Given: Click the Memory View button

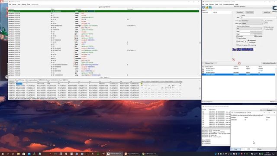Looking at the screenshot, I should pos(209,63).
